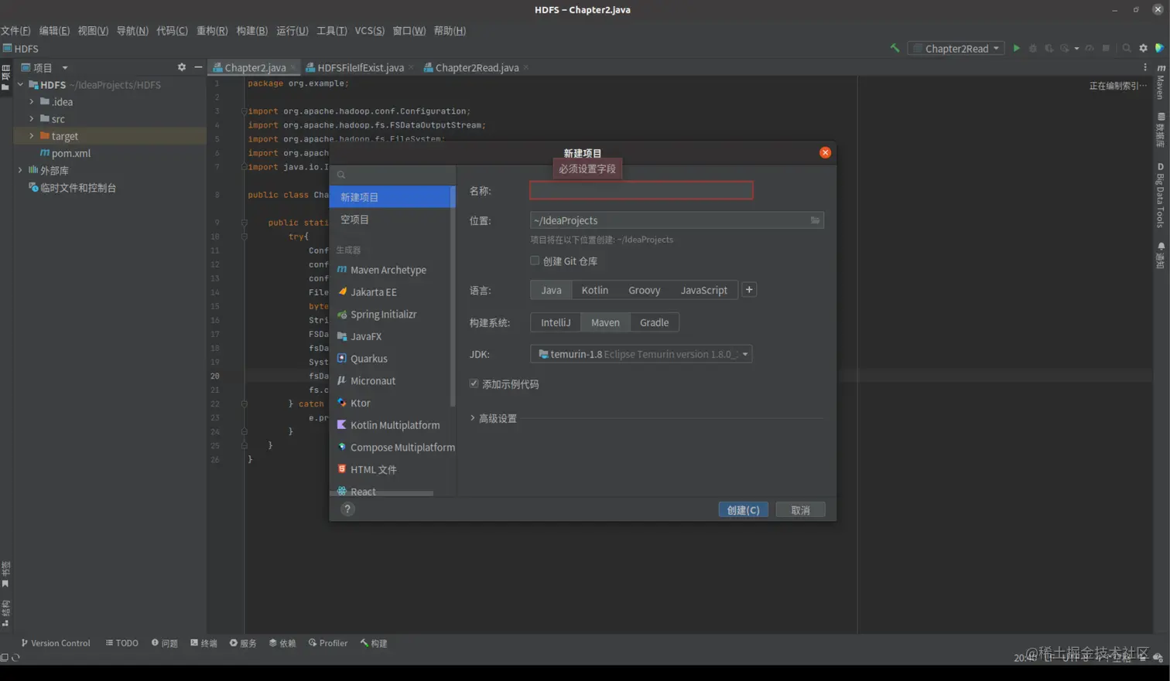Open the Profiler tool window

(x=328, y=643)
